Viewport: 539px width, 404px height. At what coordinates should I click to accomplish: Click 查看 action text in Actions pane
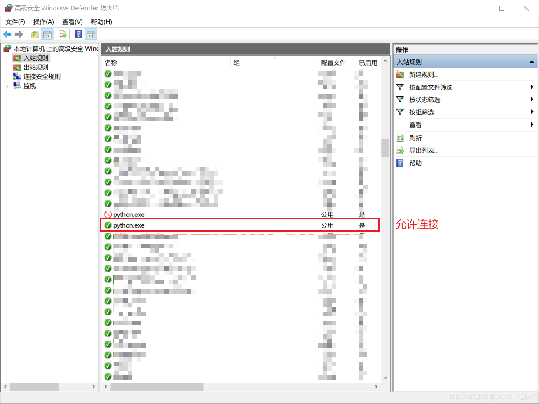415,124
